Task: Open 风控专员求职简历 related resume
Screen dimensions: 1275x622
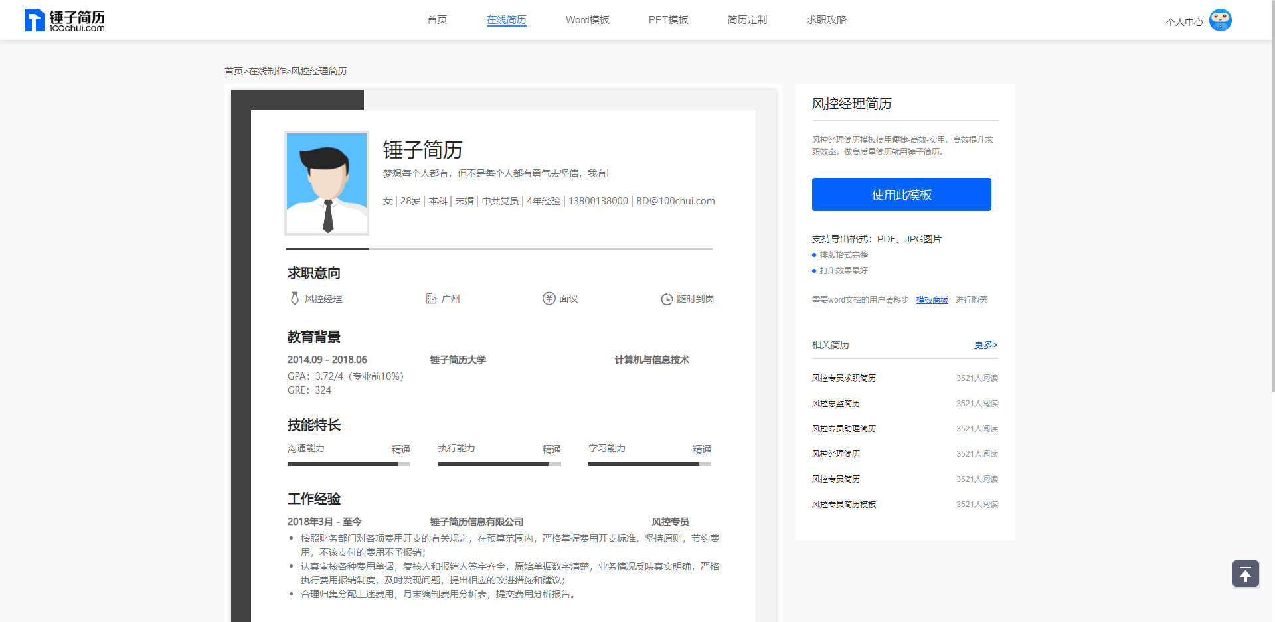Action: click(843, 378)
